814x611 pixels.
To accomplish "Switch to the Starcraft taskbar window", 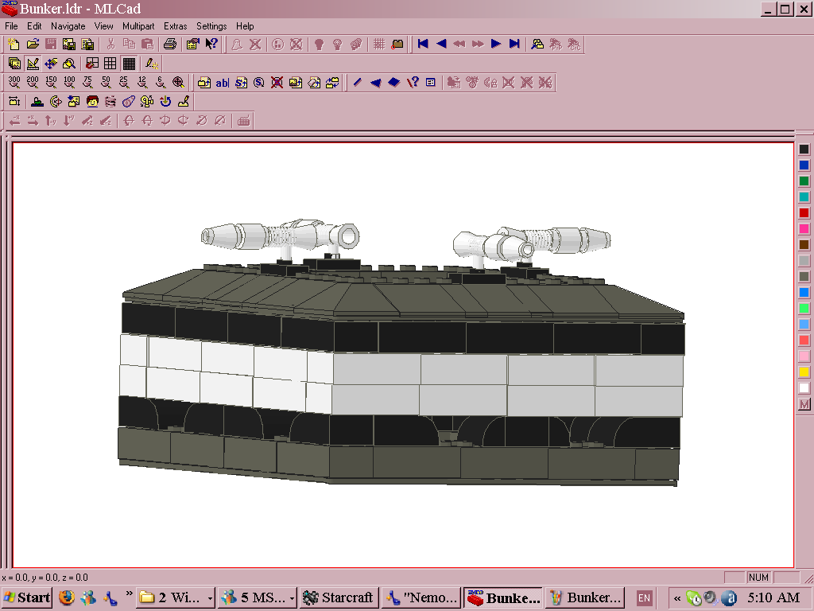I will coord(339,598).
